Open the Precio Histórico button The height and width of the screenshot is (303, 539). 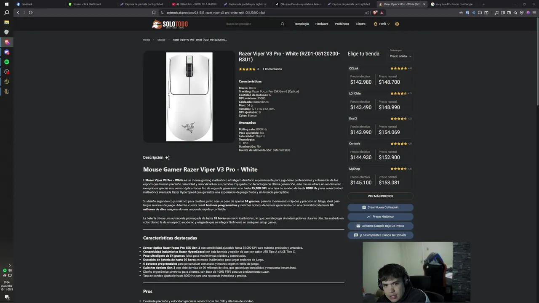[x=380, y=217]
